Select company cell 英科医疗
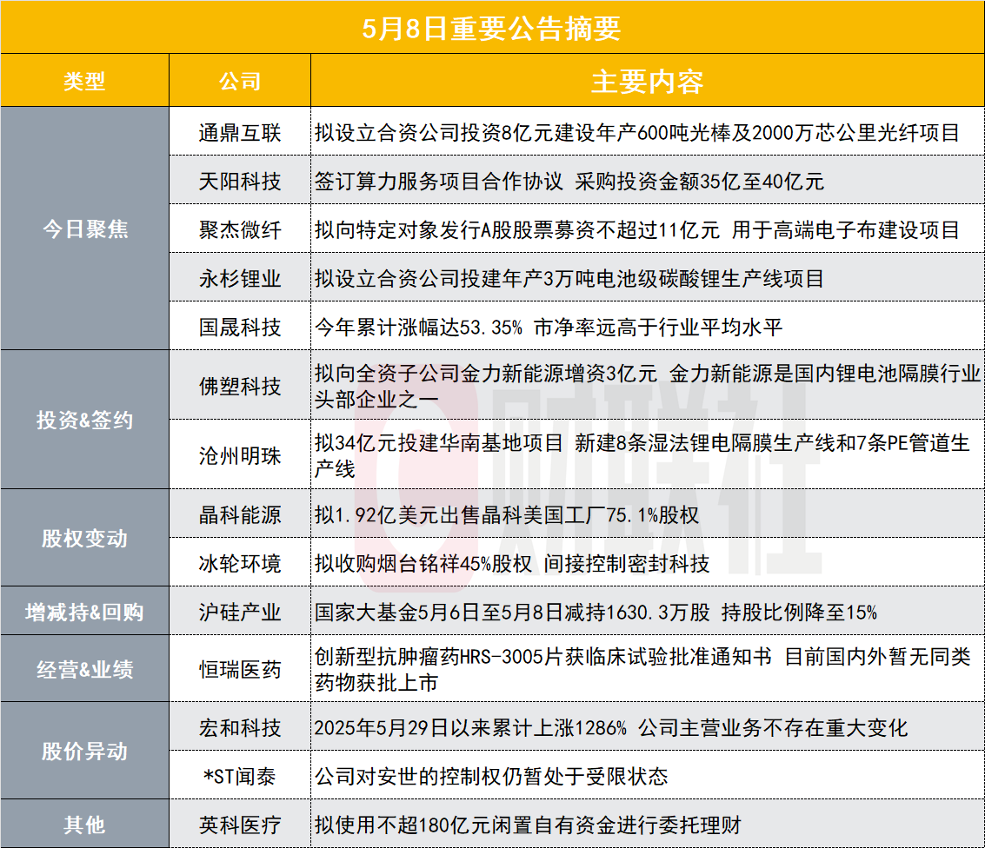 (240, 825)
